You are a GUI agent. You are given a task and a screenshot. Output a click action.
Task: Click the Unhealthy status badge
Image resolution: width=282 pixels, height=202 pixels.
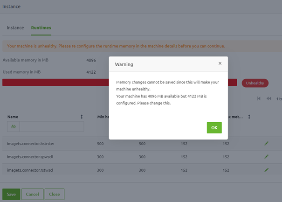click(255, 83)
